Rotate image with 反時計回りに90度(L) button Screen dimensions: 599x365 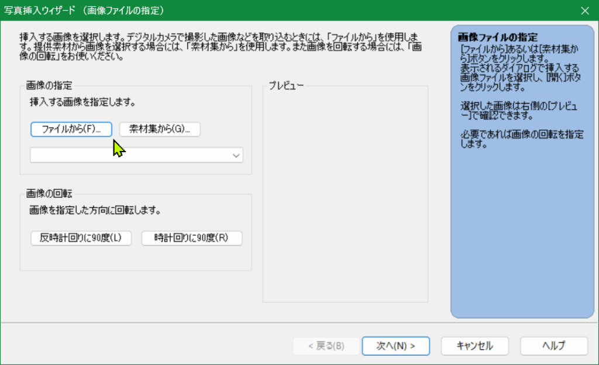pyautogui.click(x=81, y=238)
